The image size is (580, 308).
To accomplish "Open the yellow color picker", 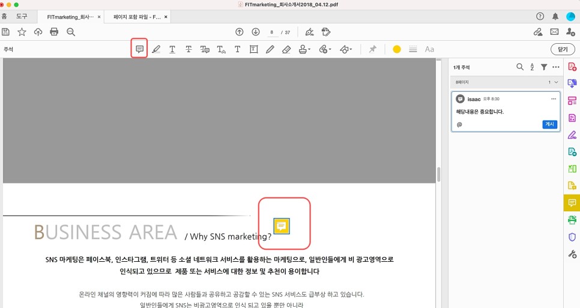I will (396, 49).
